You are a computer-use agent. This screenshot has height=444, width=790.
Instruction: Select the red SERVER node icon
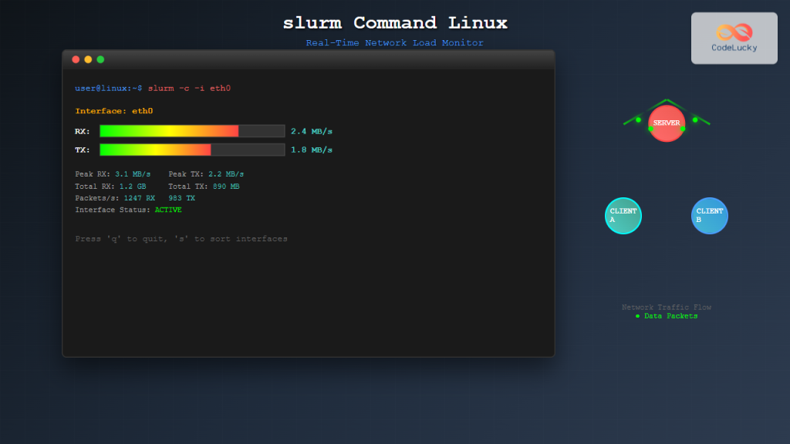pos(667,122)
